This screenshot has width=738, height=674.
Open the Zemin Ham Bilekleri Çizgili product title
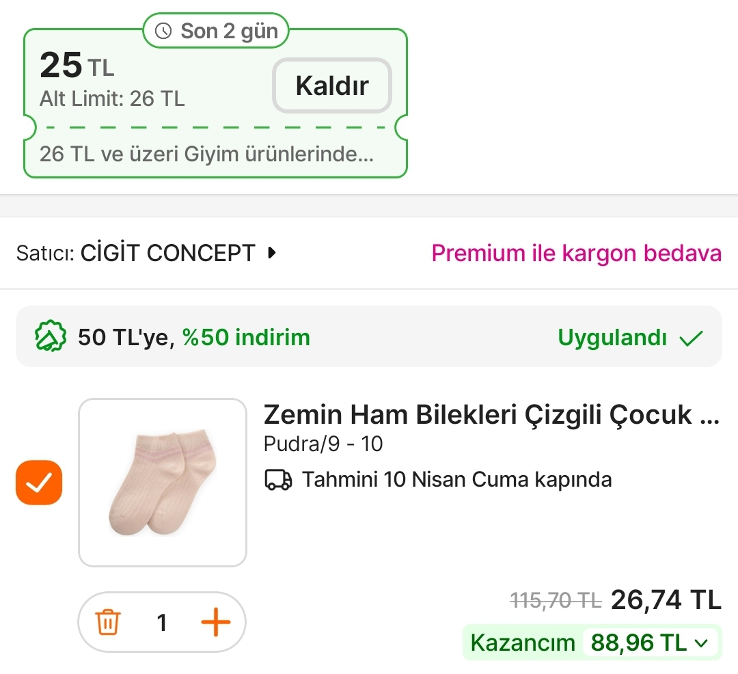tap(491, 414)
